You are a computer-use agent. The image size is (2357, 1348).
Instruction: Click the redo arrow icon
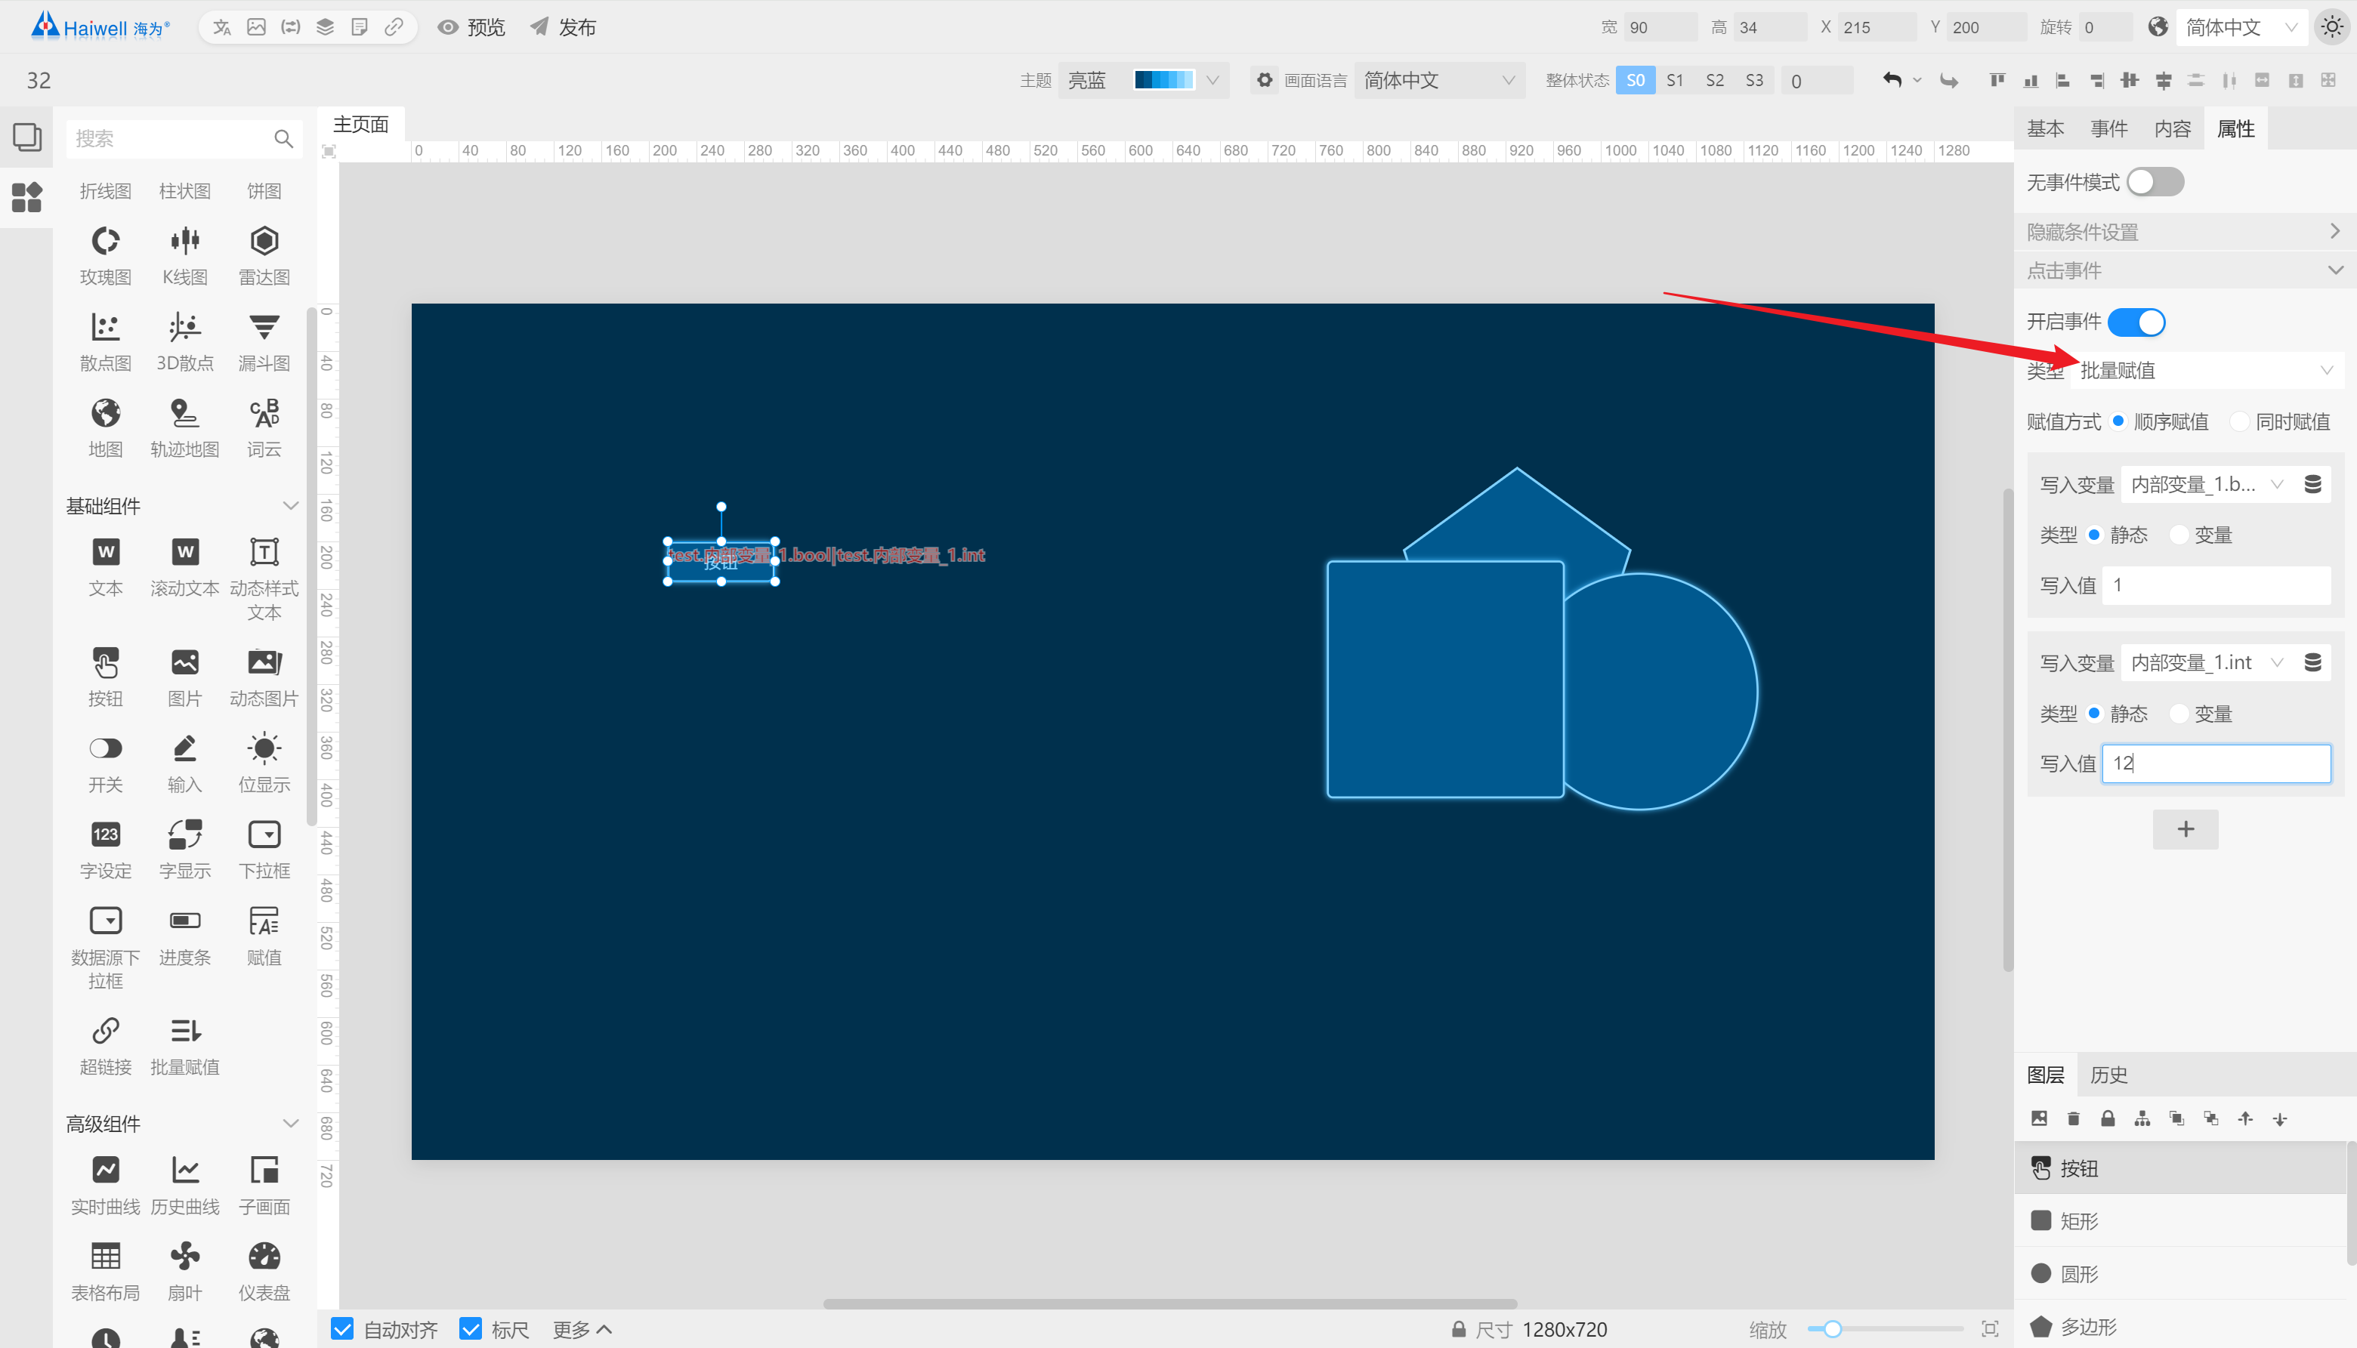click(1950, 81)
